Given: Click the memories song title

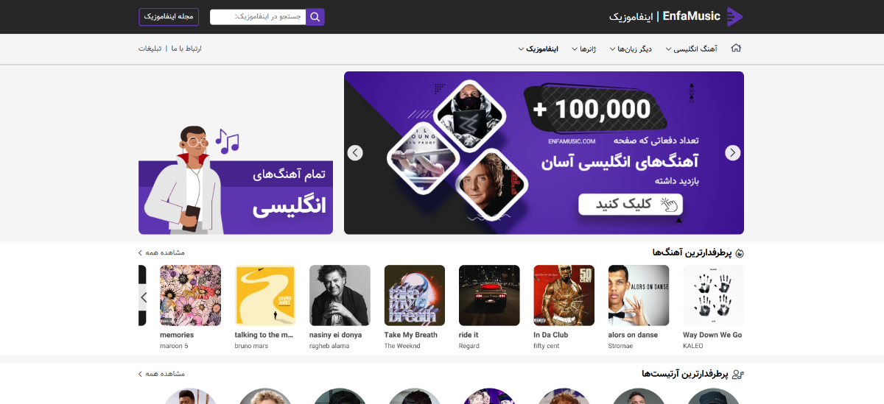Looking at the screenshot, I should coord(177,335).
